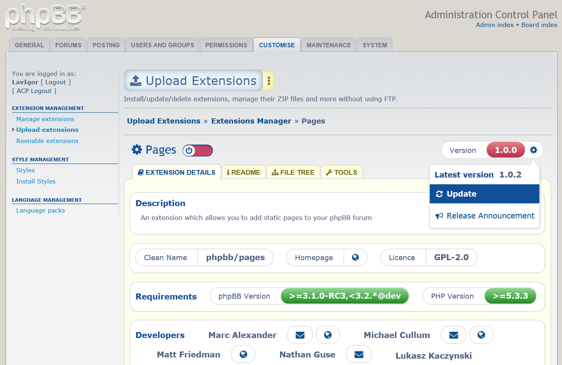562x365 pixels.
Task: Switch to the Extension Details tab
Action: 176,172
